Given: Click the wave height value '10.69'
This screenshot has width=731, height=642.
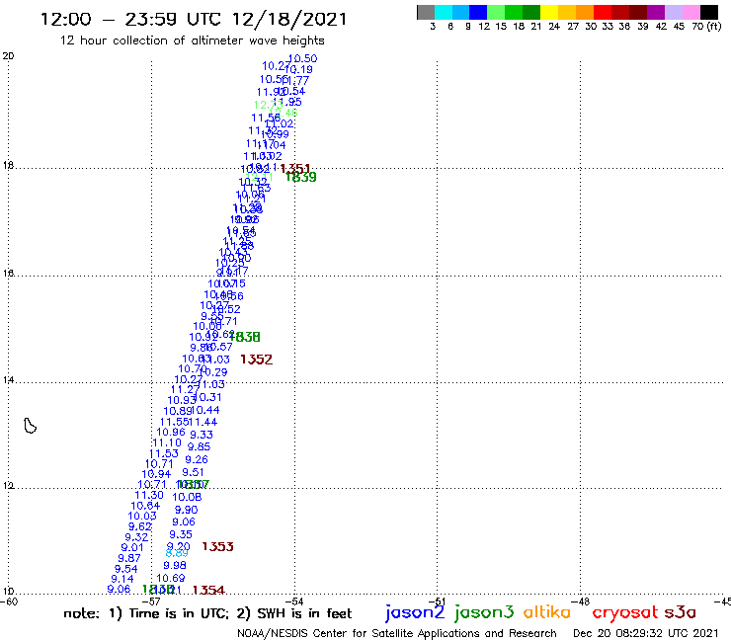Looking at the screenshot, I should point(171,578).
